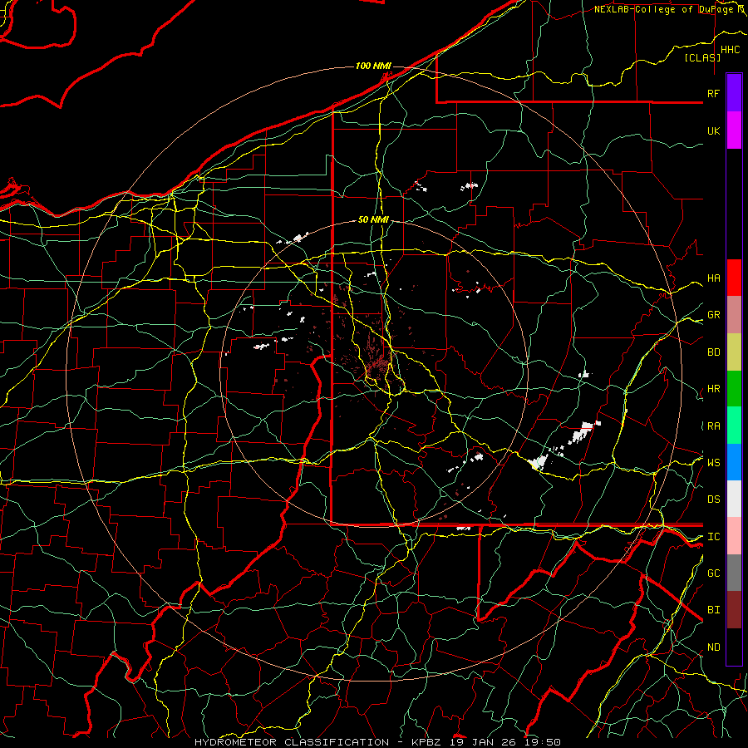This screenshot has height=748, width=748.
Task: Click the "HR" legend label
Action: [713, 389]
